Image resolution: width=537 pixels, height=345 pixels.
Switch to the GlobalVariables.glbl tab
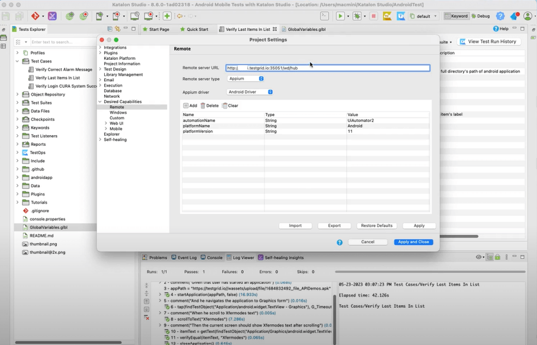click(x=304, y=29)
